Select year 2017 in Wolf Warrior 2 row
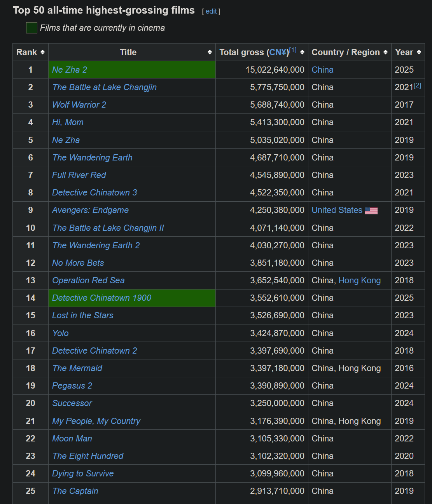 404,105
